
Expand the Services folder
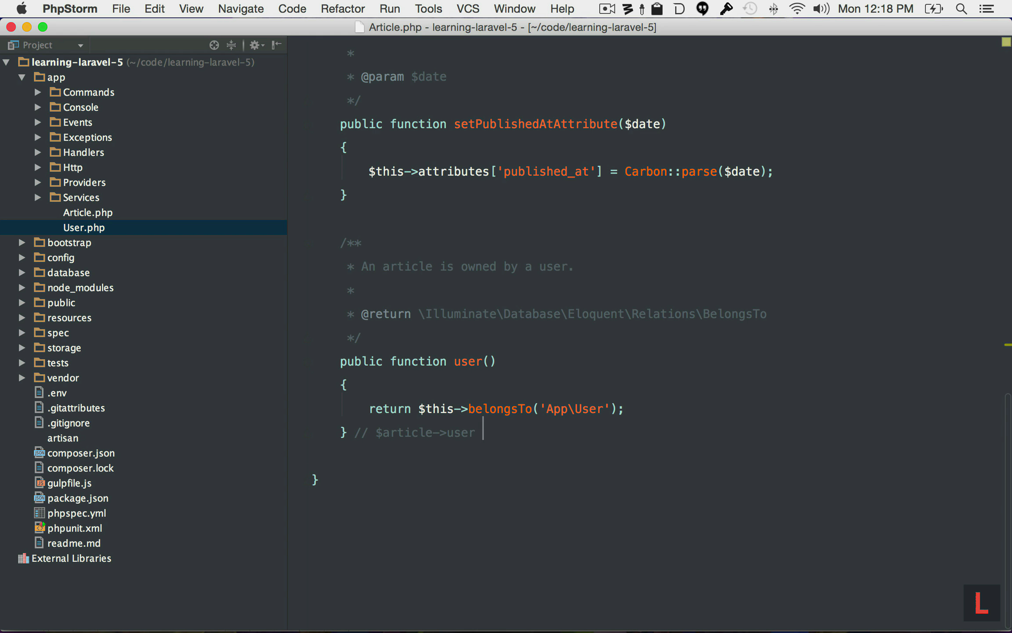pos(38,197)
